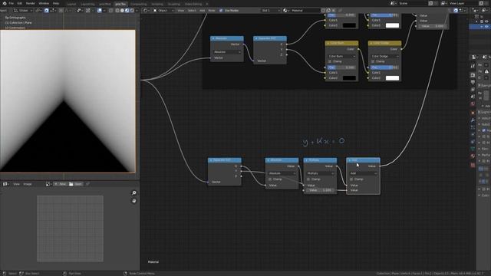491x276 pixels.
Task: Select solid viewport shading icon
Action: tap(122, 10)
